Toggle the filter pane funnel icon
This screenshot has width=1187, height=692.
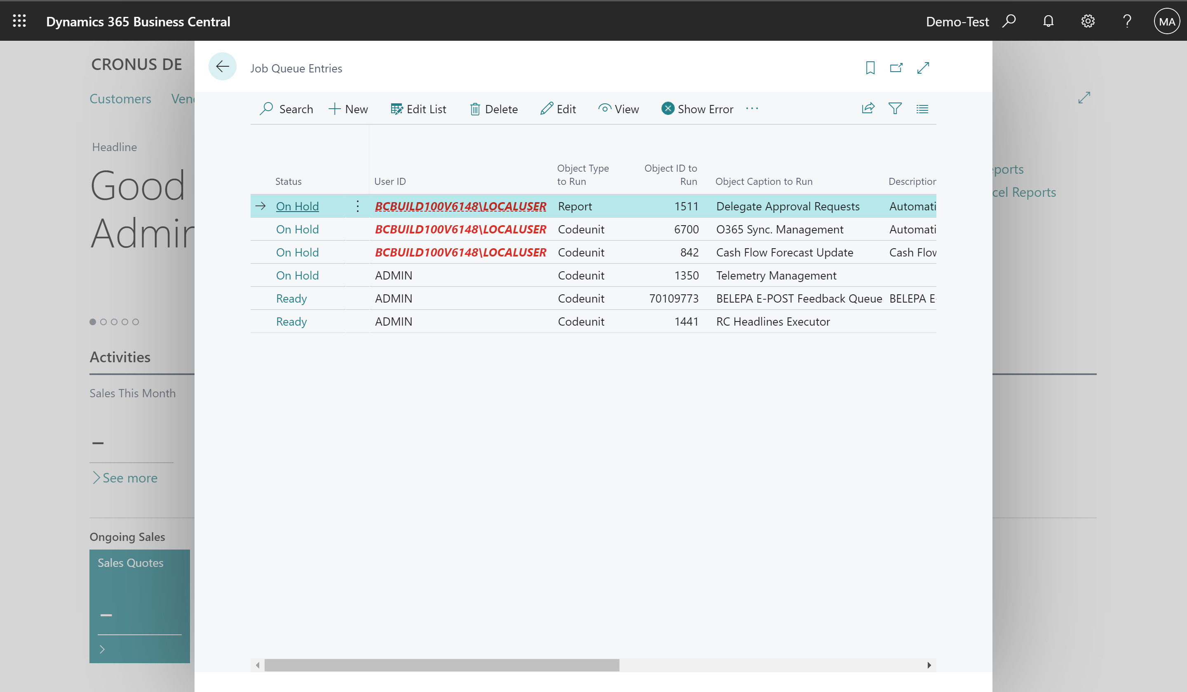[x=895, y=109]
